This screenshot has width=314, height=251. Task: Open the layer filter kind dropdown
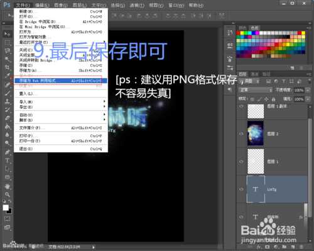(250, 81)
